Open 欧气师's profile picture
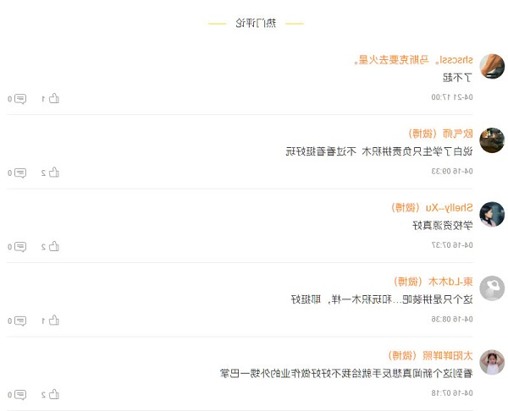Image resolution: width=508 pixels, height=411 pixels. click(492, 140)
